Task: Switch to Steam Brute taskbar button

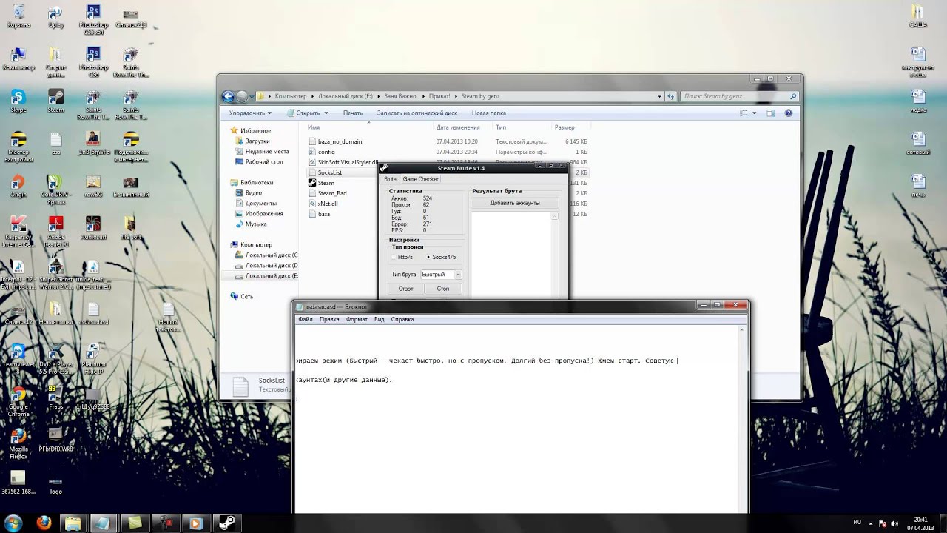Action: [x=226, y=523]
